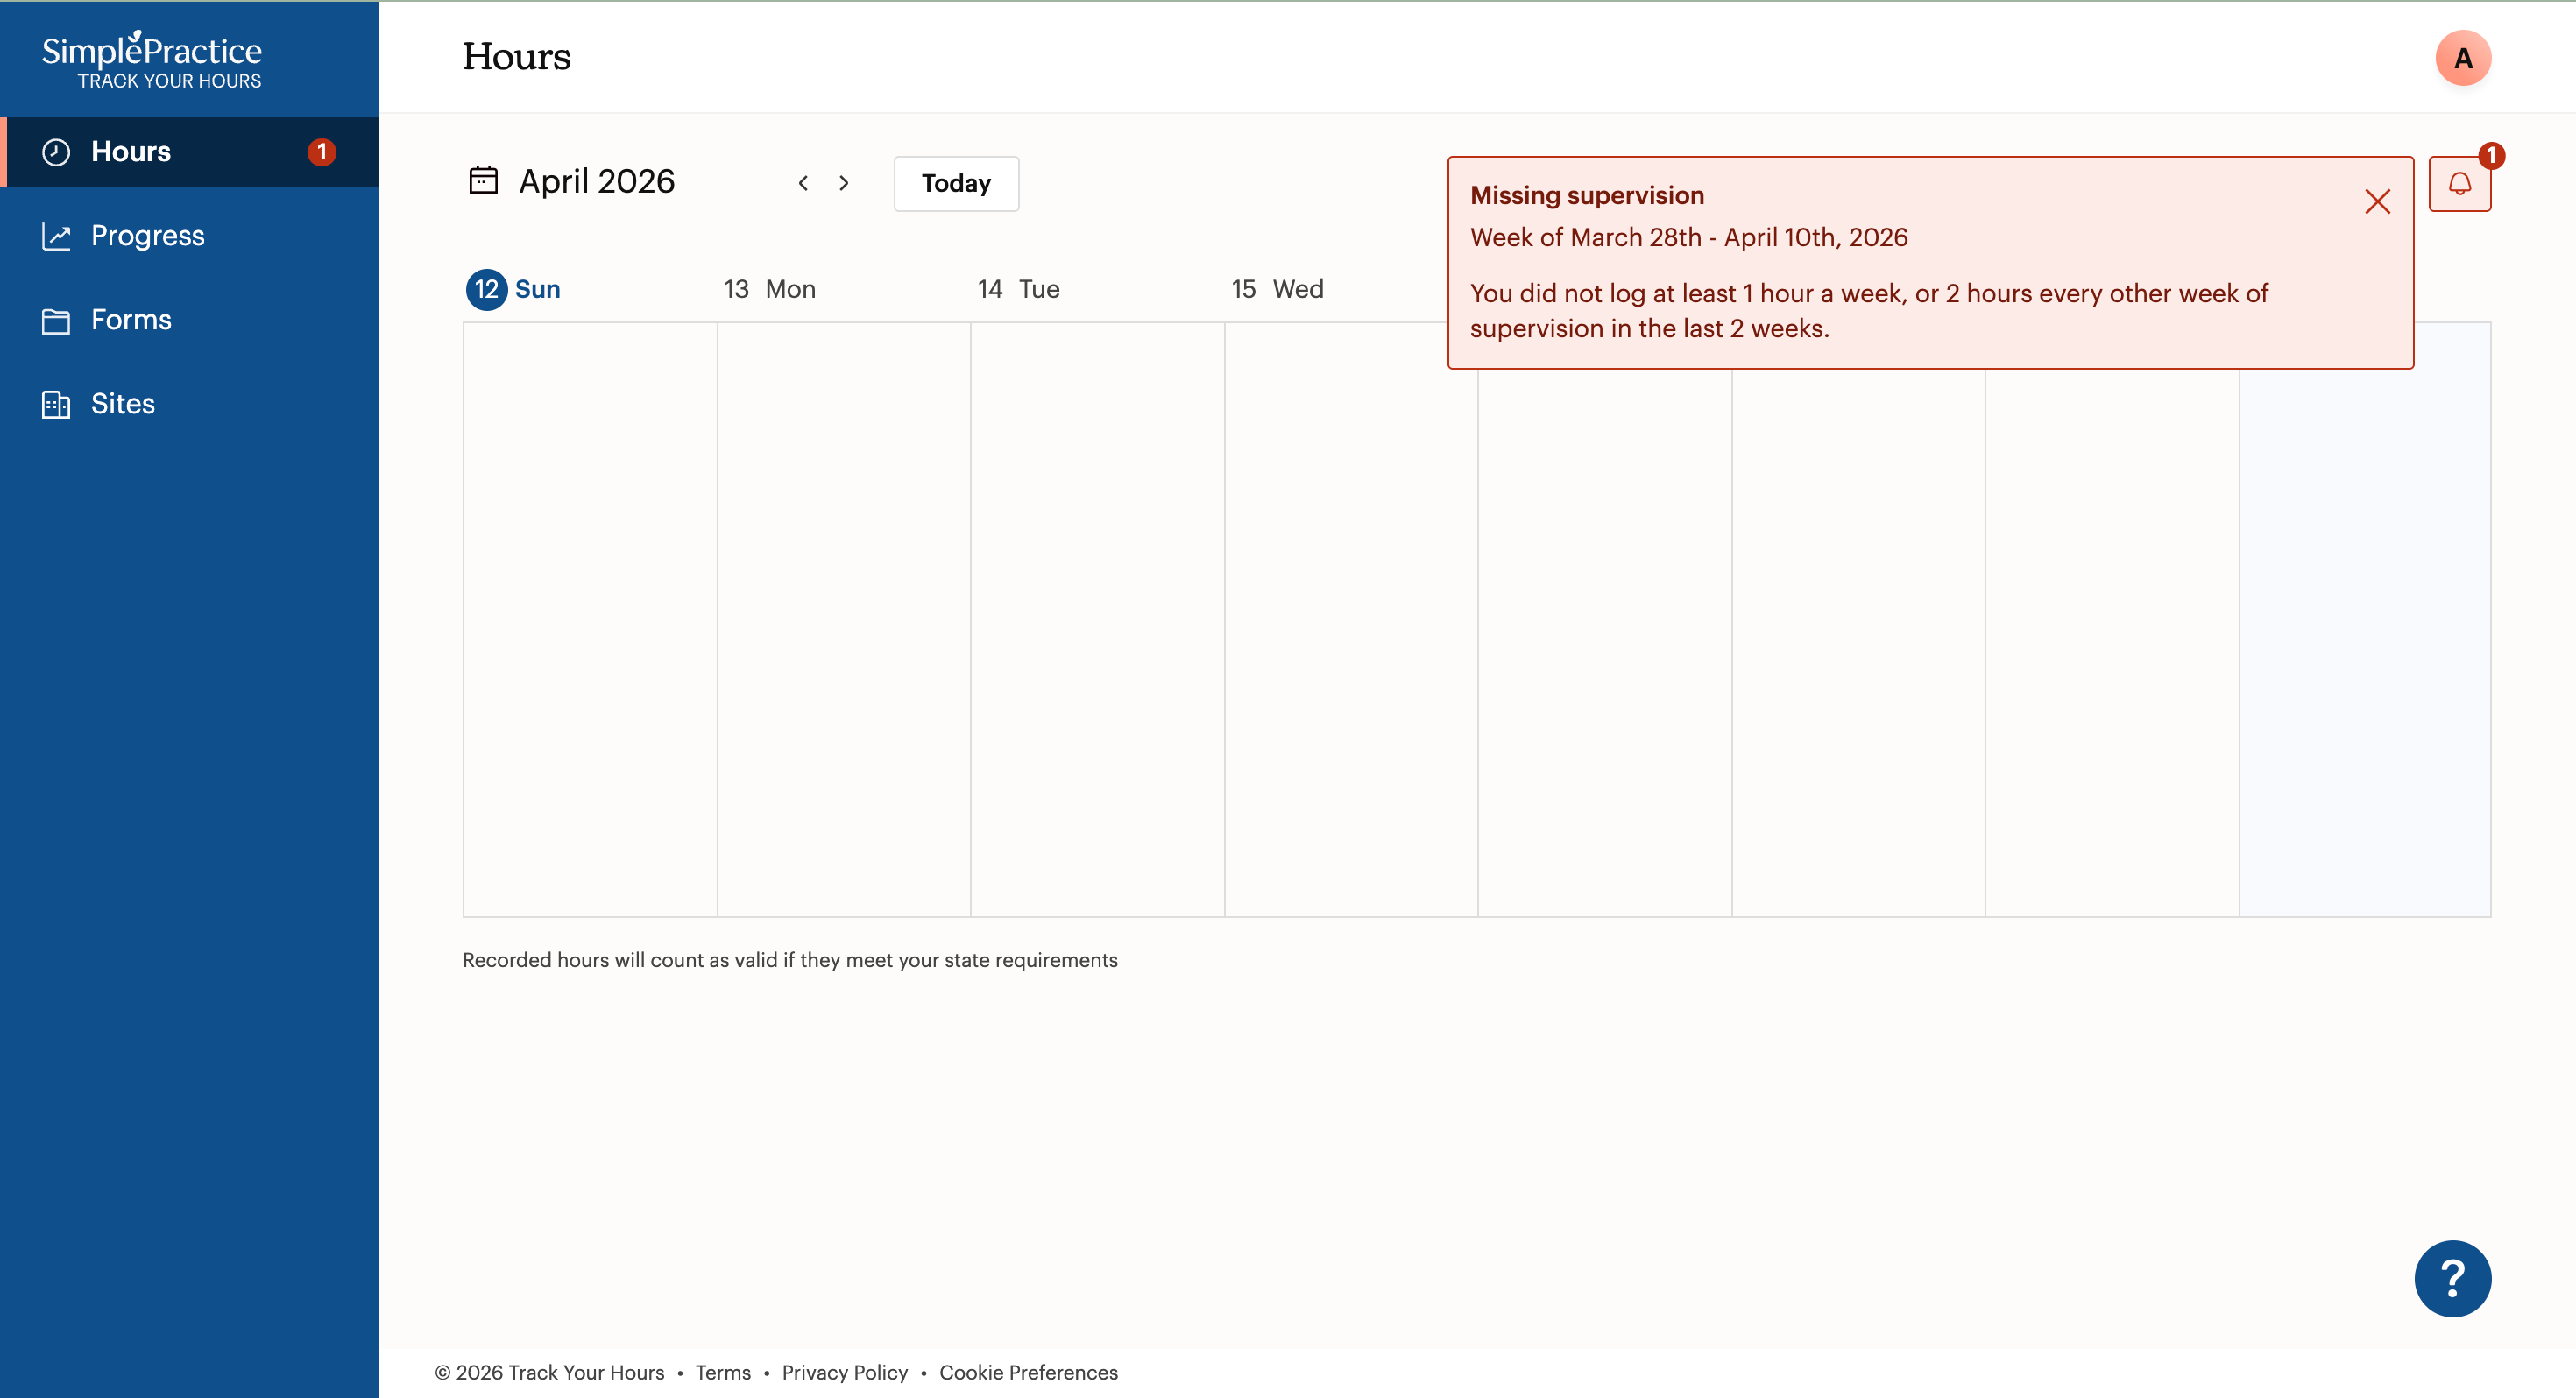The width and height of the screenshot is (2576, 1398).
Task: Jump to Today in calendar
Action: click(956, 183)
